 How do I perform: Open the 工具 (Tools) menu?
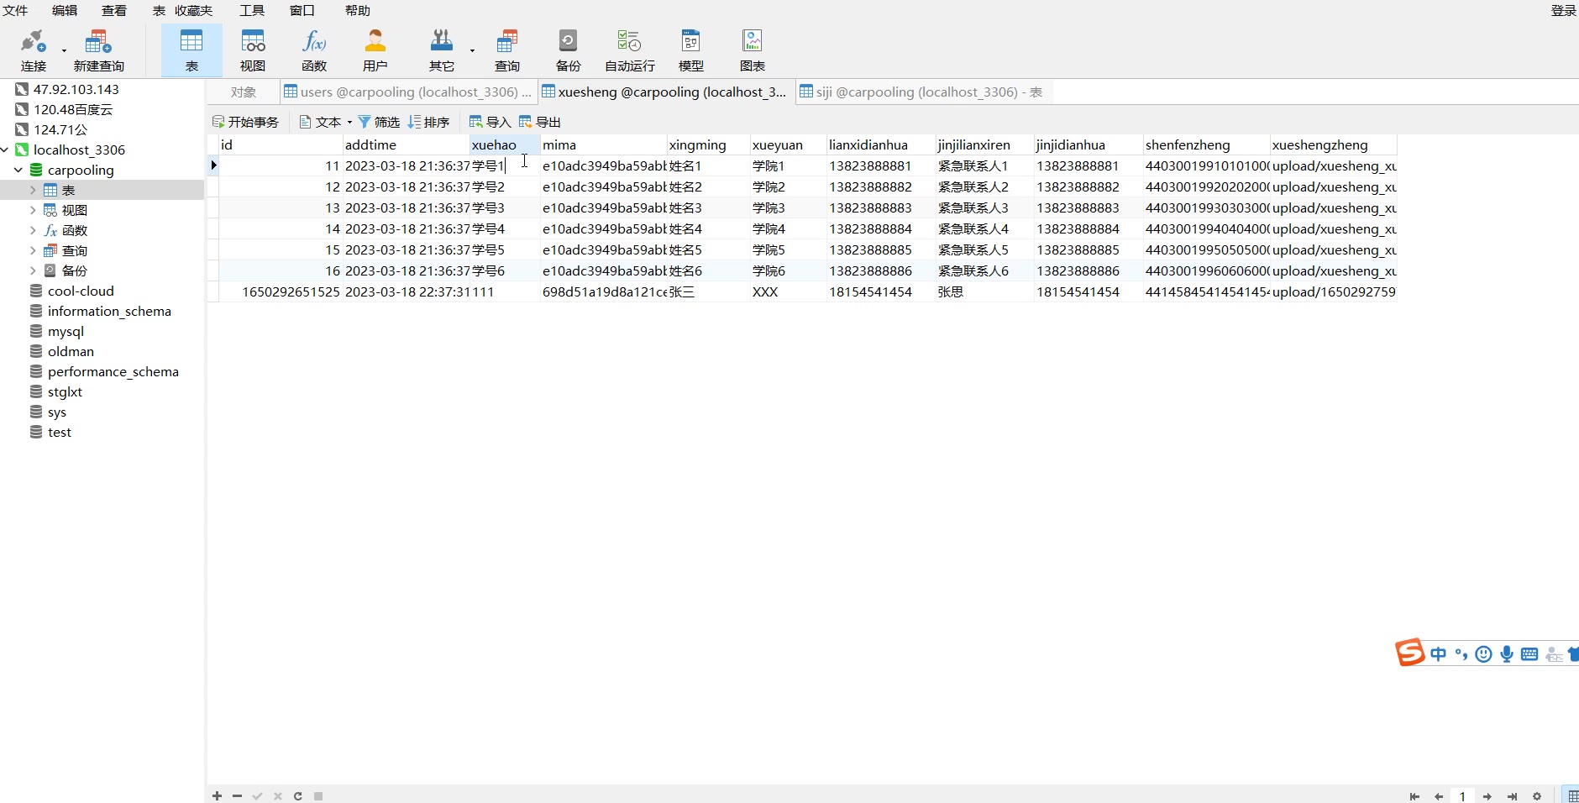[x=252, y=11]
